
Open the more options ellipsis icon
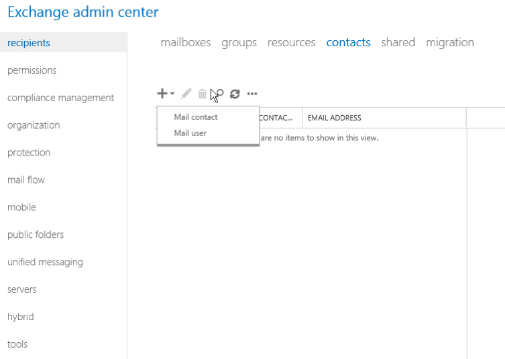pos(252,94)
